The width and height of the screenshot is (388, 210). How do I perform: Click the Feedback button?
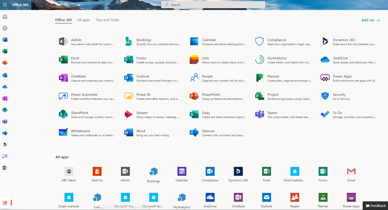(376, 206)
